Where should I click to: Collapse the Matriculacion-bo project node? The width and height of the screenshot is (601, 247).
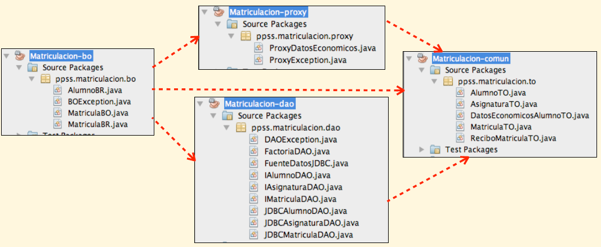pos(6,56)
